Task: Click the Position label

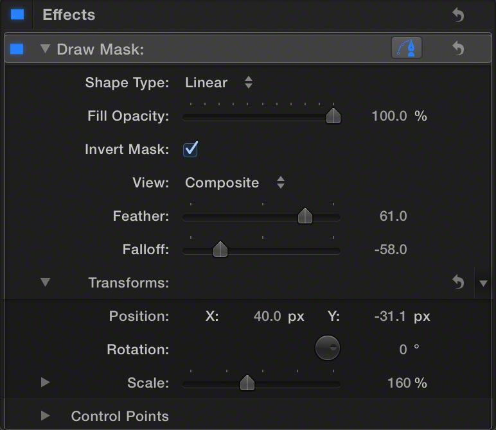Action: click(139, 316)
